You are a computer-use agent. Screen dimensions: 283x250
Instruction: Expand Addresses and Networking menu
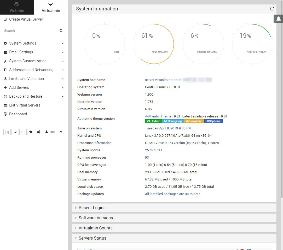coord(33,70)
